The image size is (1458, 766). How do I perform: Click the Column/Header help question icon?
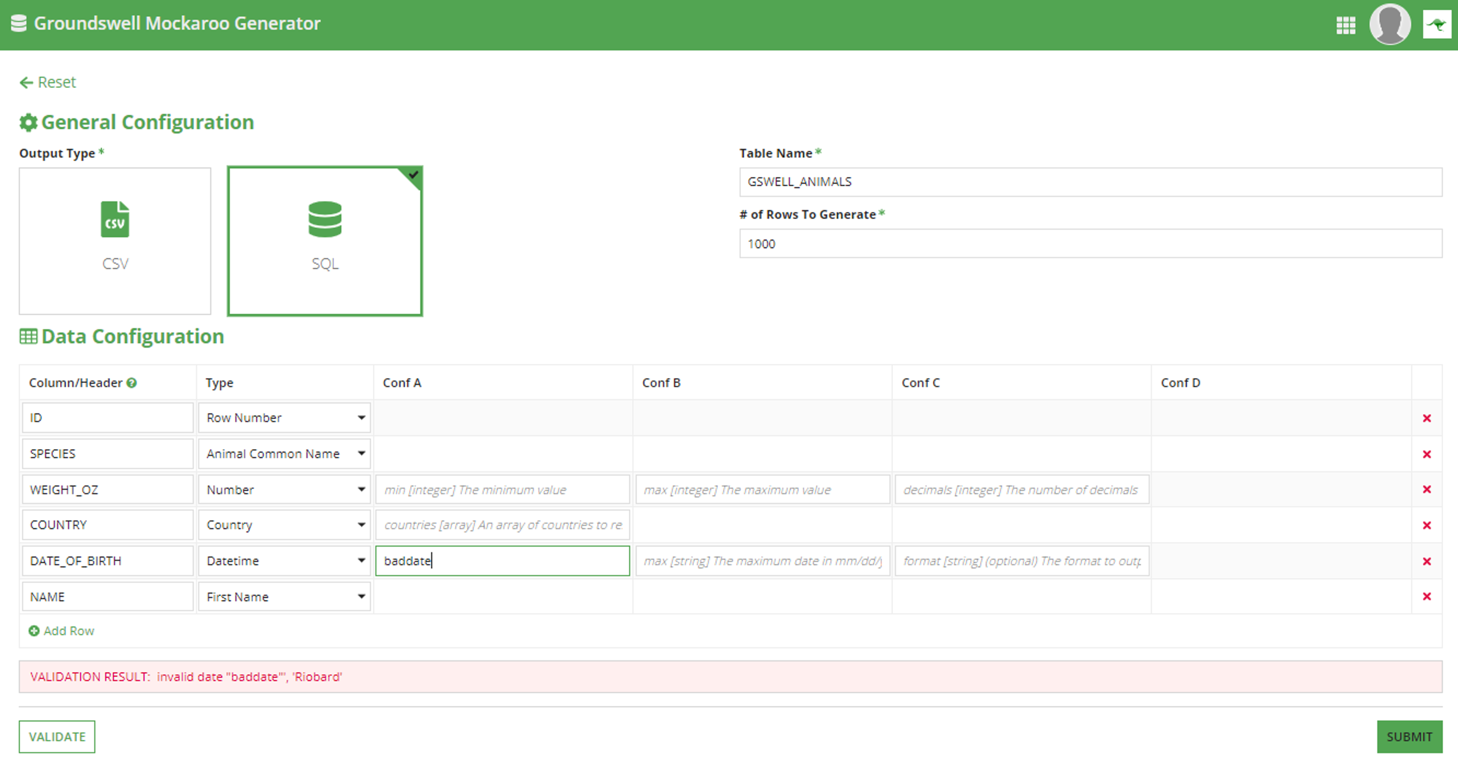tap(132, 383)
